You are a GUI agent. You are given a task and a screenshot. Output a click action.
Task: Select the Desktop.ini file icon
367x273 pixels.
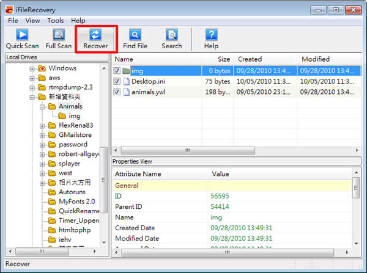tap(127, 81)
